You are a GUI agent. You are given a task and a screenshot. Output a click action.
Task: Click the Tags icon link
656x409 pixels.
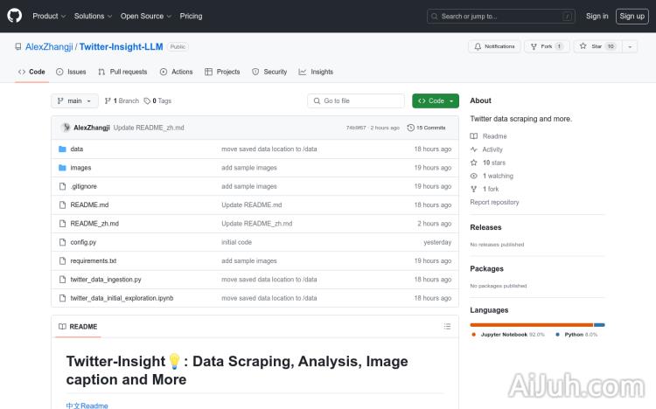coord(148,101)
